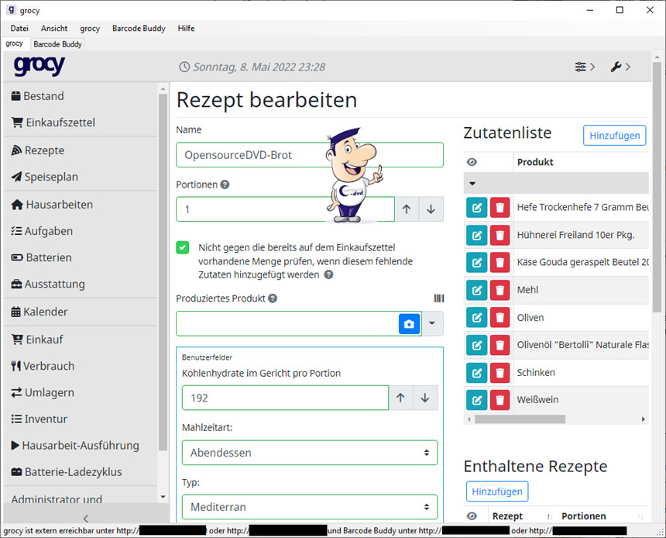Edit the Schinken ingredient entry
The image size is (666, 538).
(x=477, y=373)
